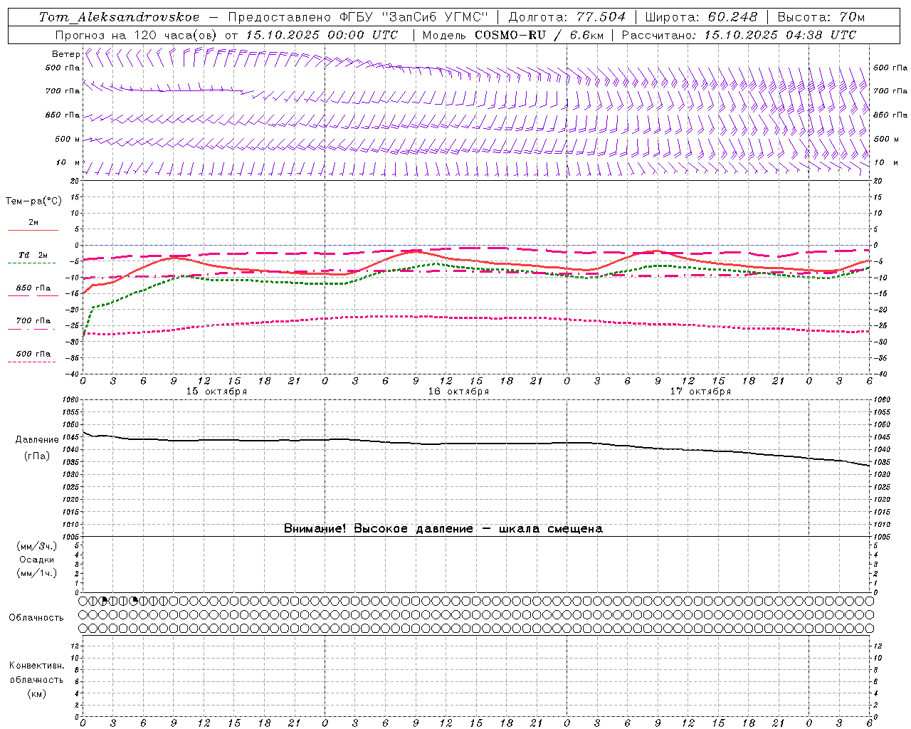
Task: Click the Давление panel label
Action: (37, 440)
